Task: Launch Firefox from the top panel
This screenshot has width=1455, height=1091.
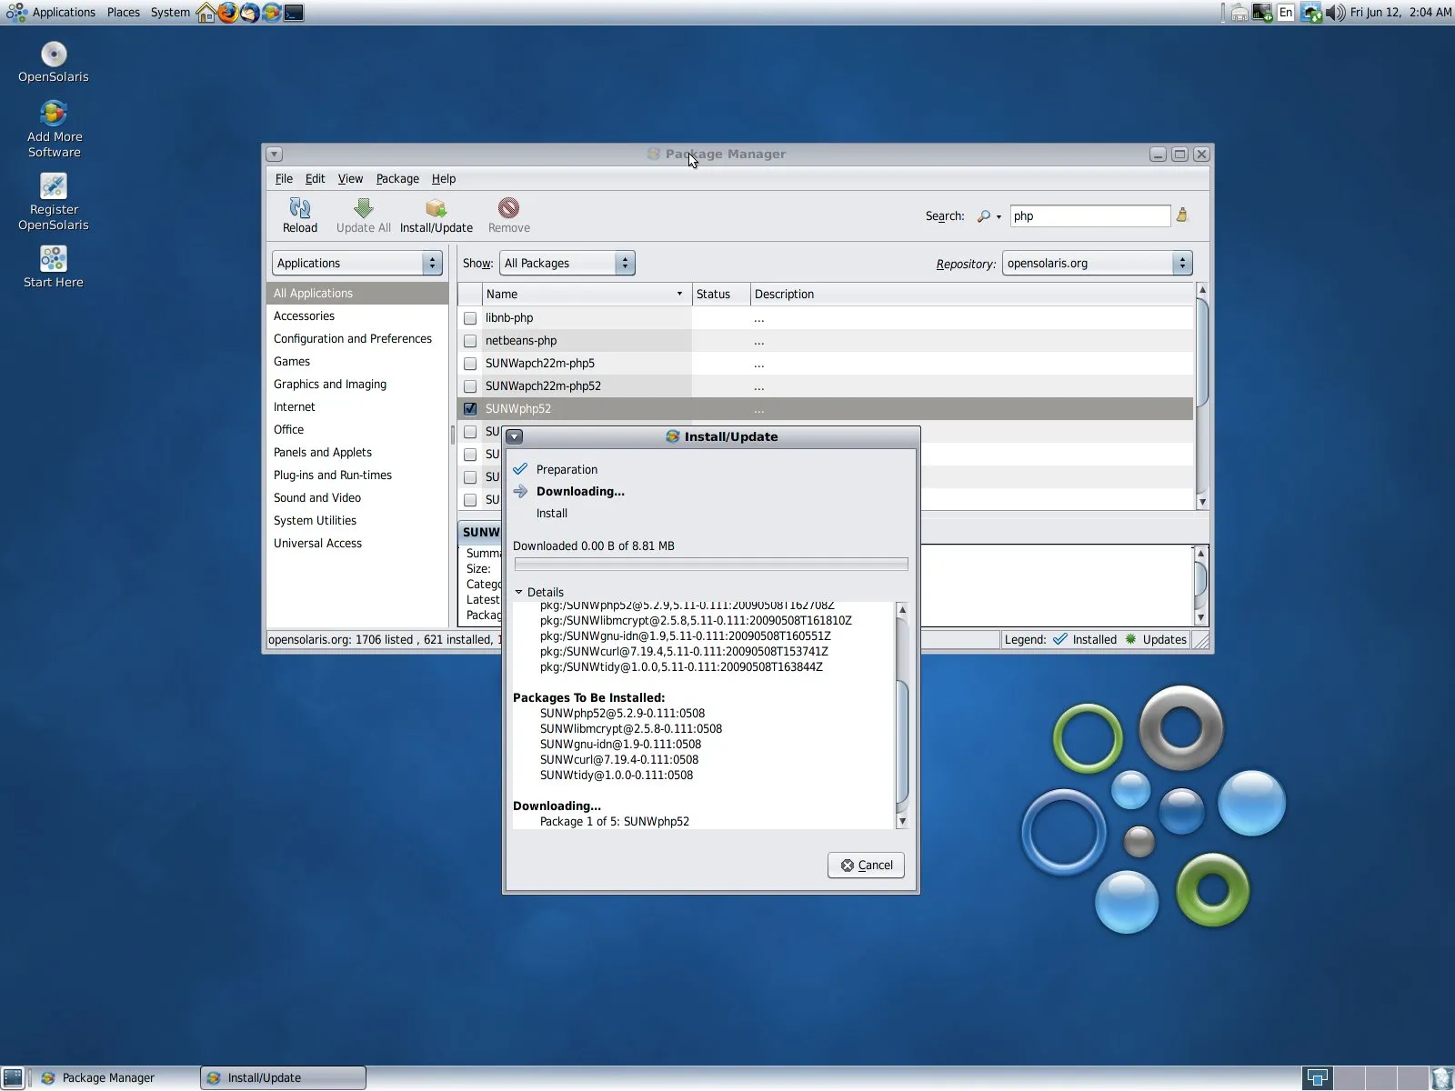Action: point(227,13)
